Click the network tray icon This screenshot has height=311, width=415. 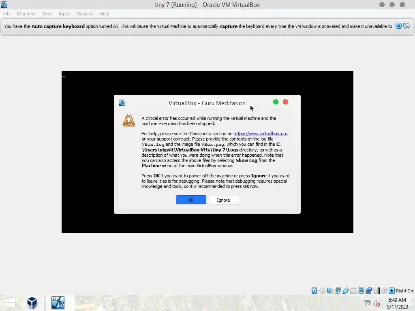click(x=367, y=303)
